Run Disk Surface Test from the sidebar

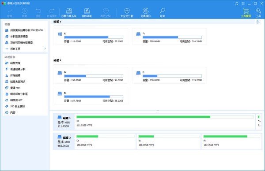[x=15, y=82]
